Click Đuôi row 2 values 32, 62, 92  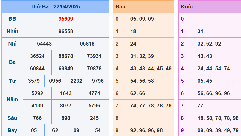pyautogui.click(x=209, y=44)
